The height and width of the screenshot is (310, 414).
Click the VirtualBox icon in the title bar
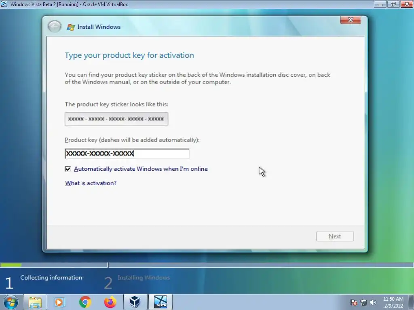tap(4, 4)
